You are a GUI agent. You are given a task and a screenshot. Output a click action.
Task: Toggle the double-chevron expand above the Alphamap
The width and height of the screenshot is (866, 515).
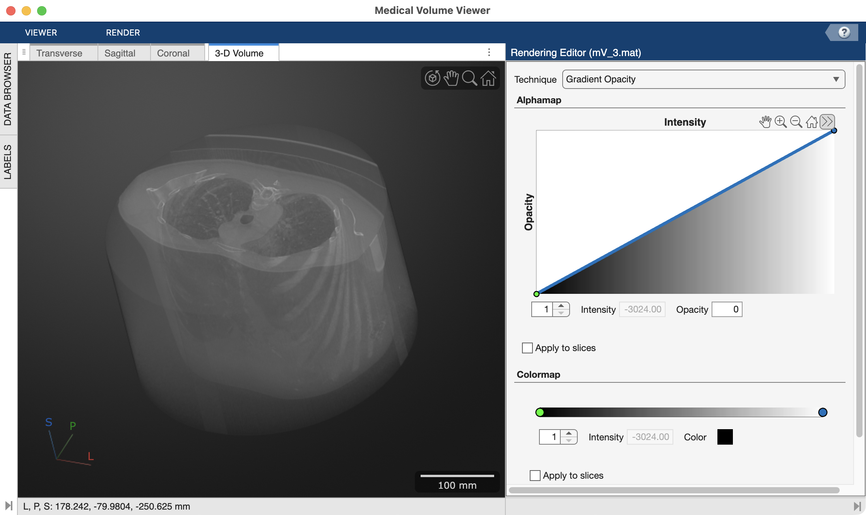coord(827,122)
